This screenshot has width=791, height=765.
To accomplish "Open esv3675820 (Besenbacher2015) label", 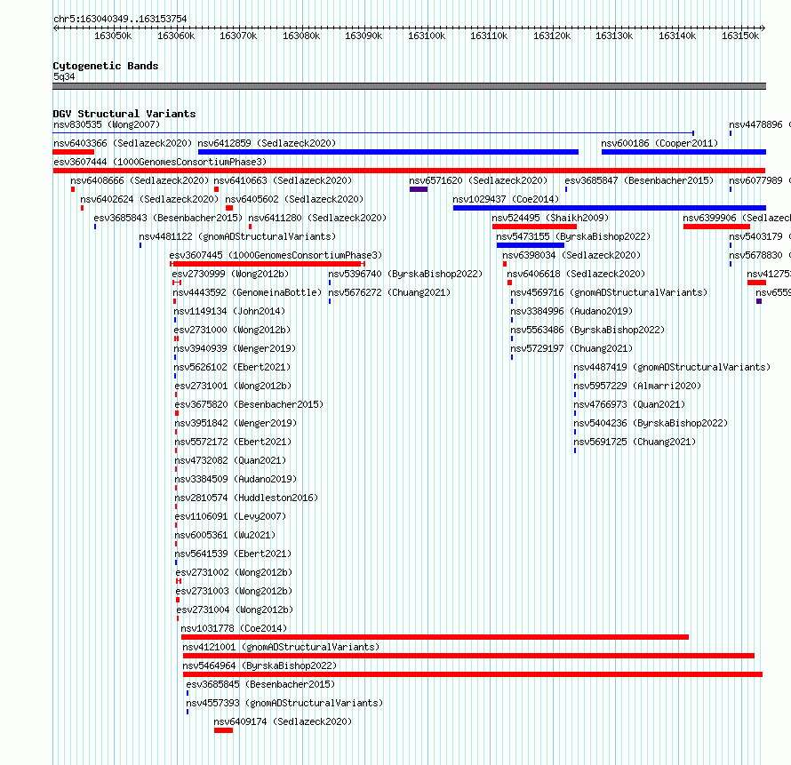I will (249, 404).
